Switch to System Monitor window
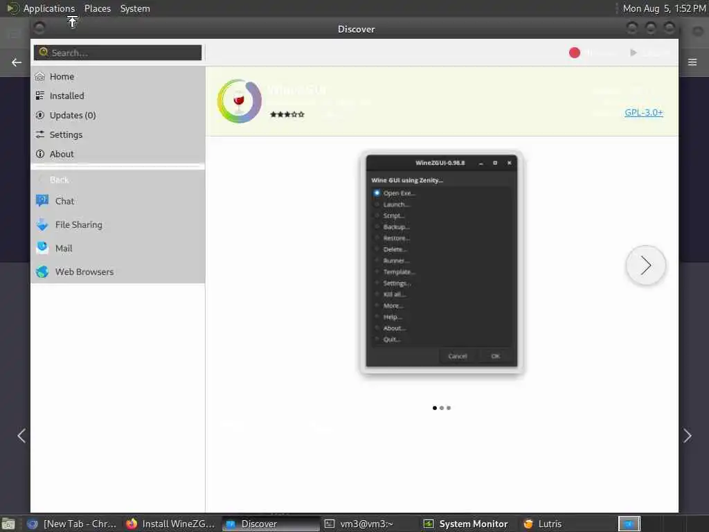Image resolution: width=709 pixels, height=532 pixels. [466, 524]
